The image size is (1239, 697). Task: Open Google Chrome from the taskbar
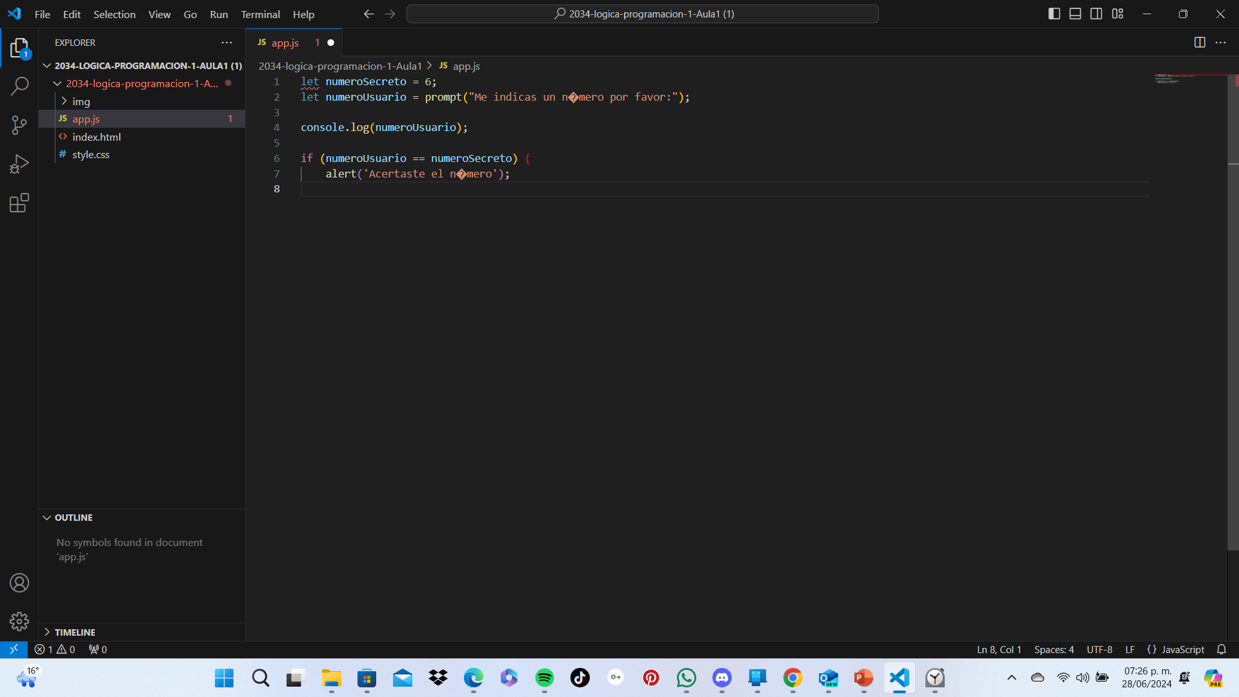coord(793,678)
